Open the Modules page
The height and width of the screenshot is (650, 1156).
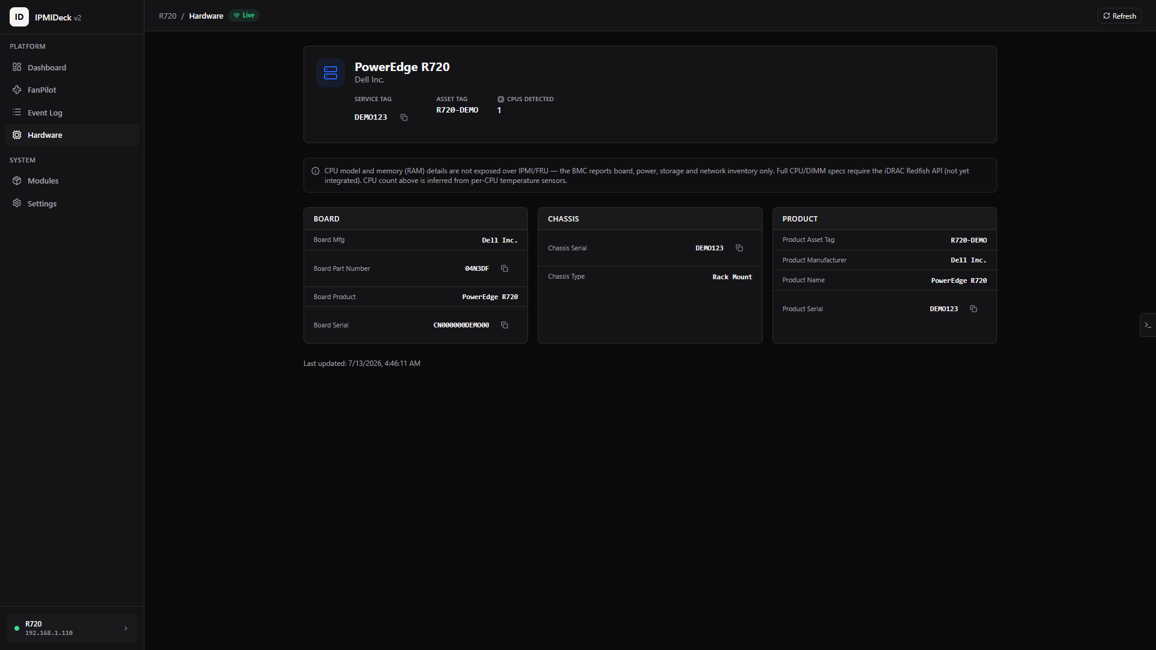coord(72,181)
